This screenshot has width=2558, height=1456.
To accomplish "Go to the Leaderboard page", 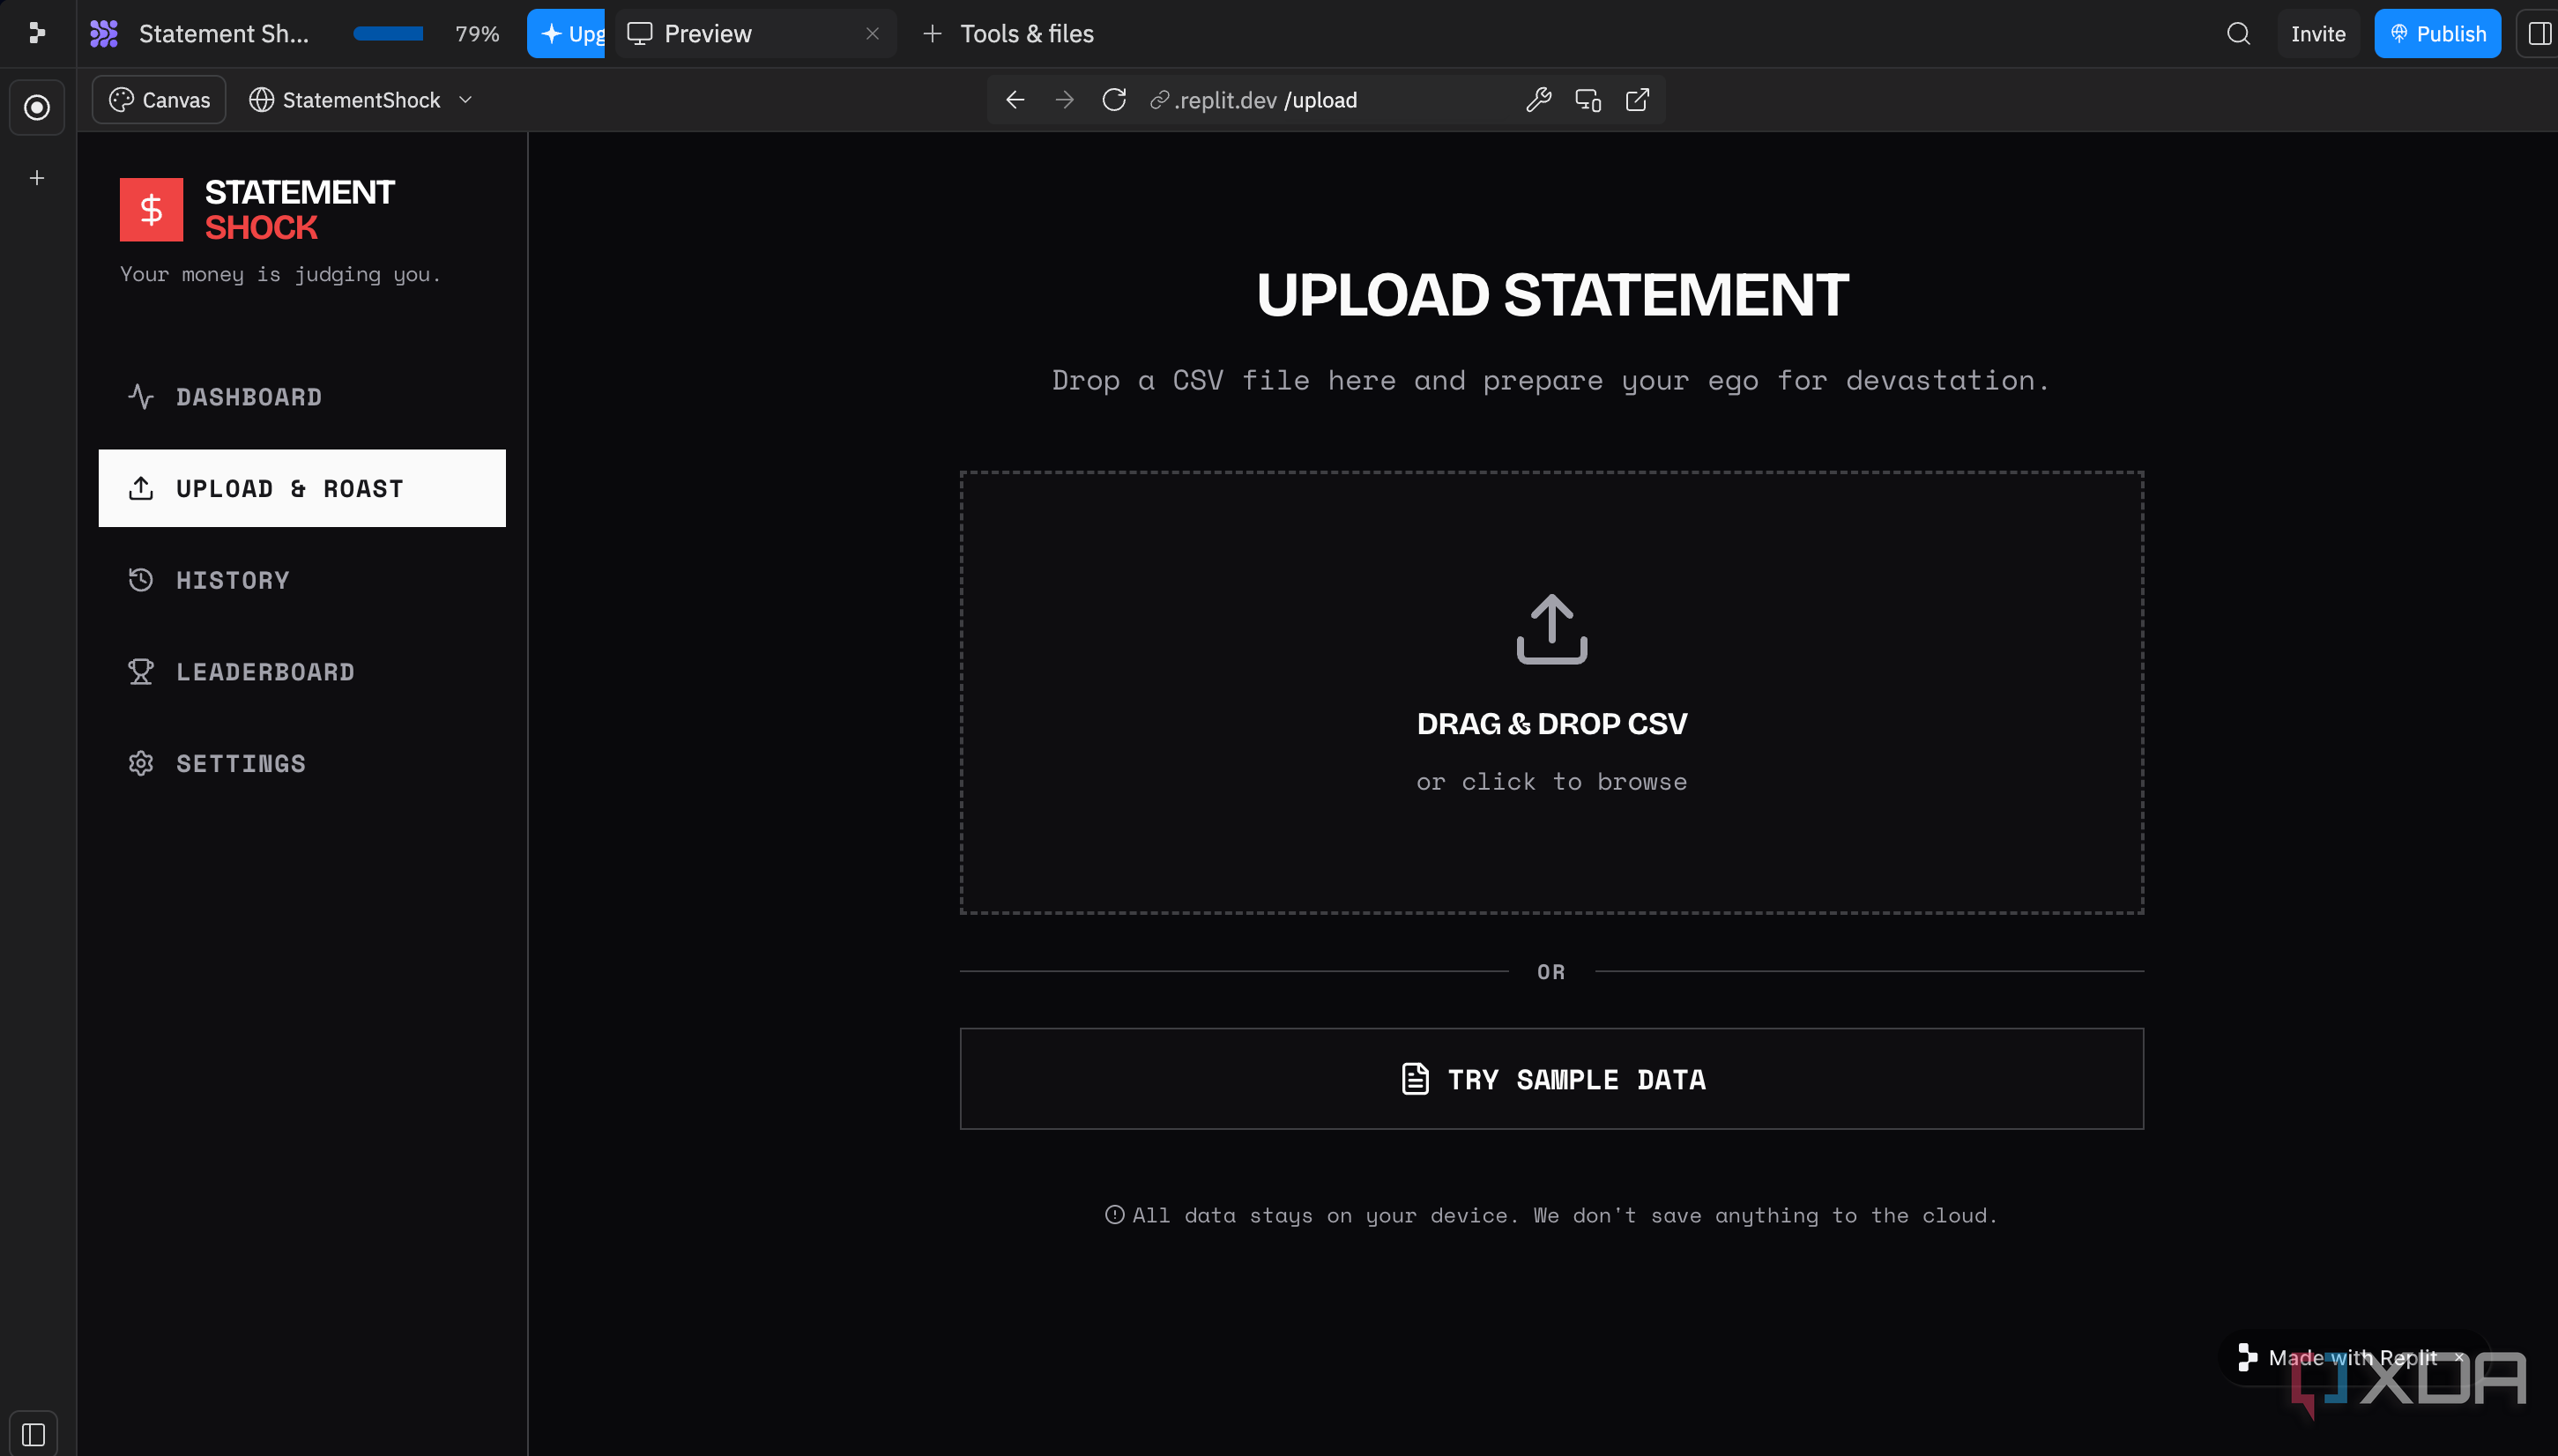I will [x=302, y=672].
